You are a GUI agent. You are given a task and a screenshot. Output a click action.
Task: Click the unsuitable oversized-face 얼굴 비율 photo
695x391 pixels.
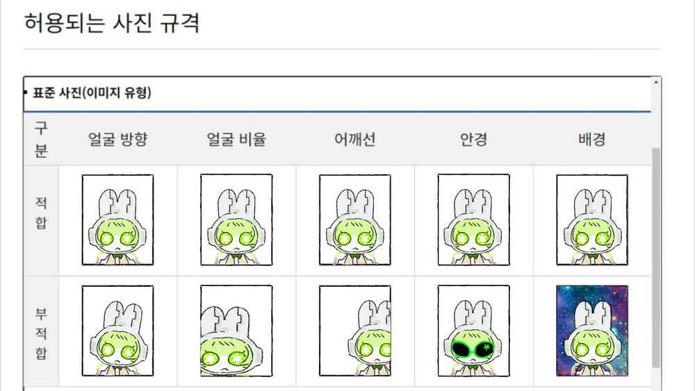coord(236,331)
